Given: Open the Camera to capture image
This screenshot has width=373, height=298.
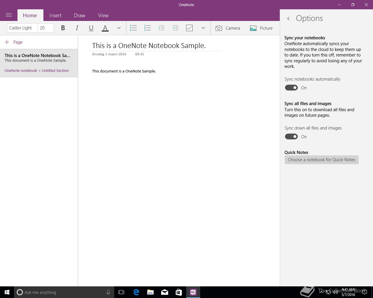Looking at the screenshot, I should 228,28.
